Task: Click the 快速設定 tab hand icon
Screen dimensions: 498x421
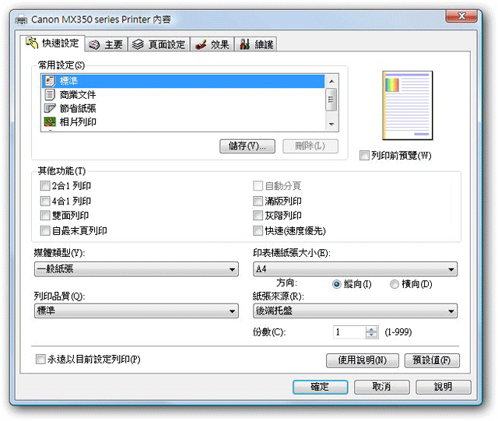Action: 32,43
